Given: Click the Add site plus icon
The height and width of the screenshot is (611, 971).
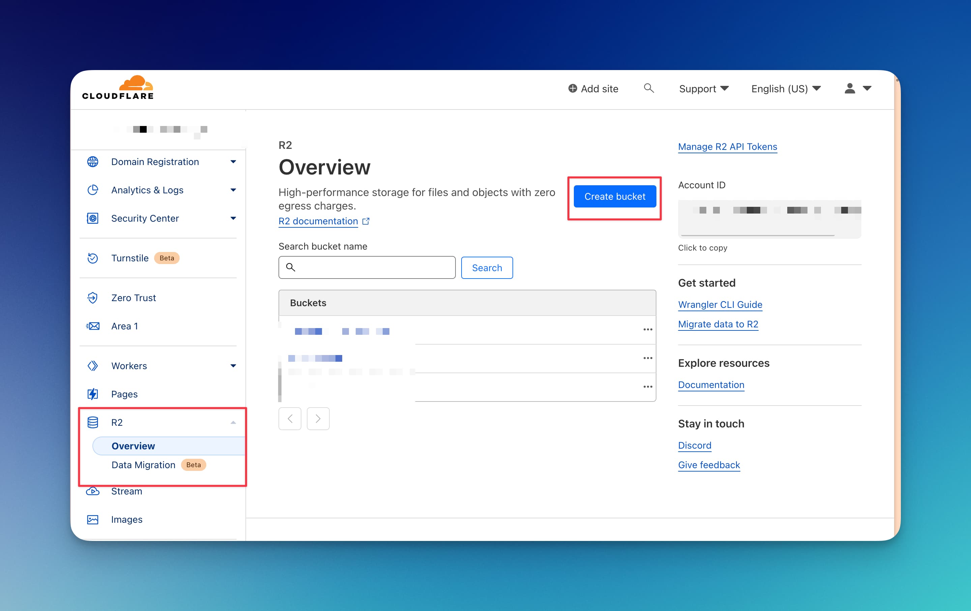Looking at the screenshot, I should pos(572,88).
